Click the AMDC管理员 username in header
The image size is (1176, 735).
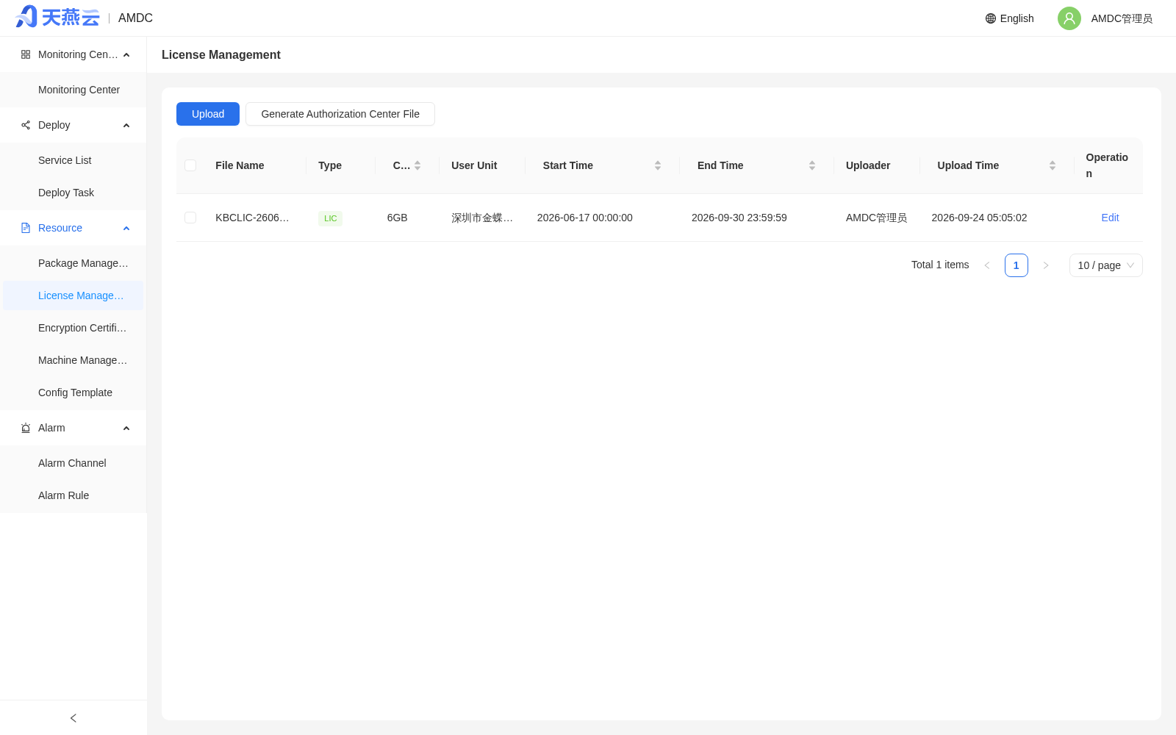click(x=1122, y=18)
